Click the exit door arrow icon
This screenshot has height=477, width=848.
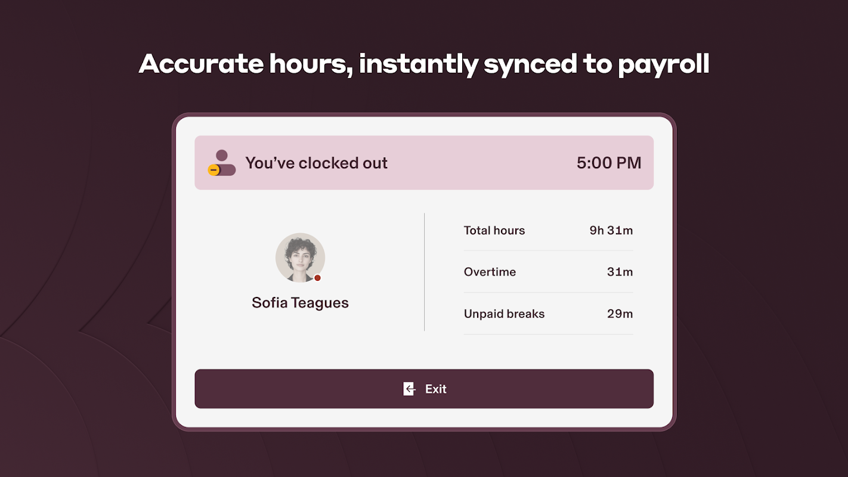[x=409, y=389]
